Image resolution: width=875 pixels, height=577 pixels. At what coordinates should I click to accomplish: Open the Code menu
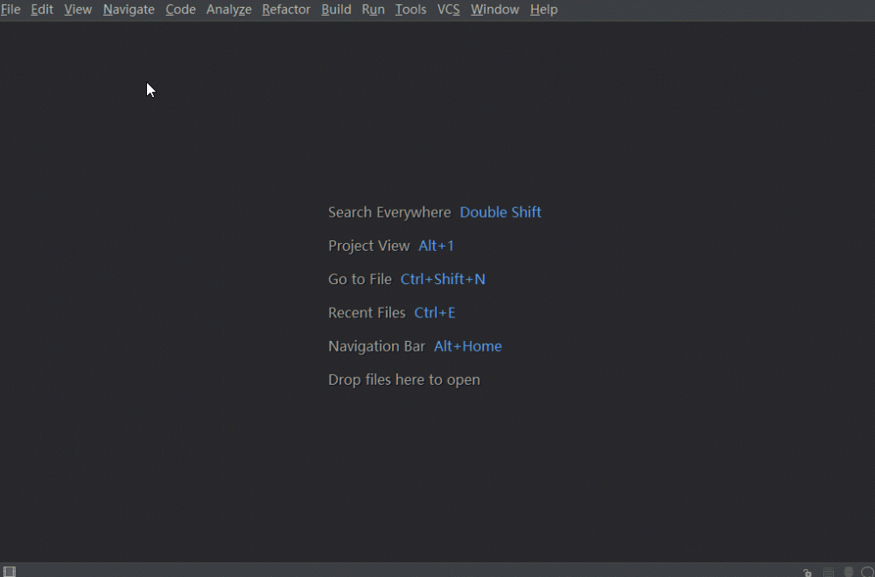[180, 10]
